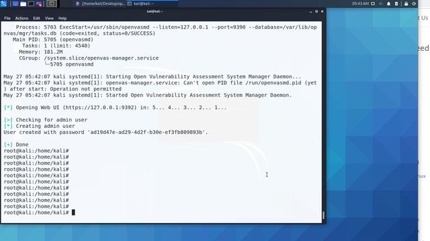Click the terminal vertical scrollbar handle
Viewport: 430px width, 241px height.
tap(324, 216)
